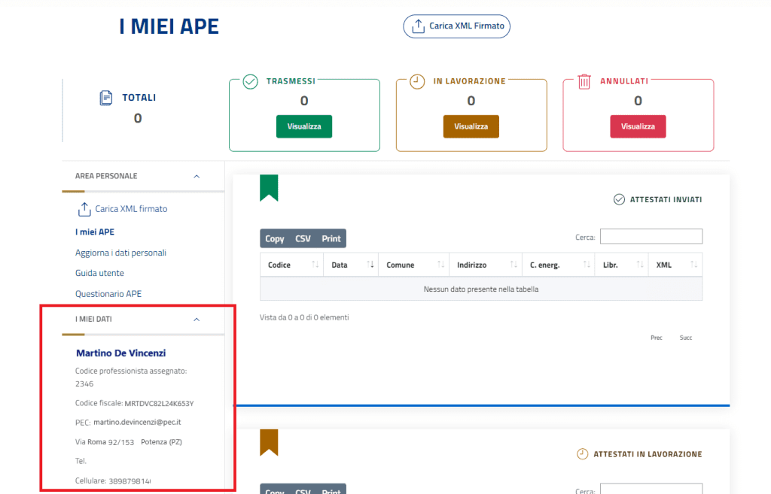The image size is (771, 494).
Task: Copy the Attestati Inviati table data
Action: [275, 238]
